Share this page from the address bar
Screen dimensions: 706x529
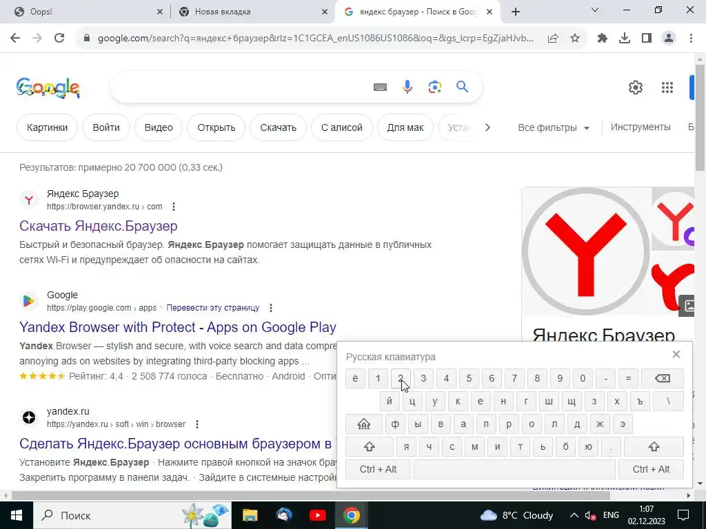[553, 39]
